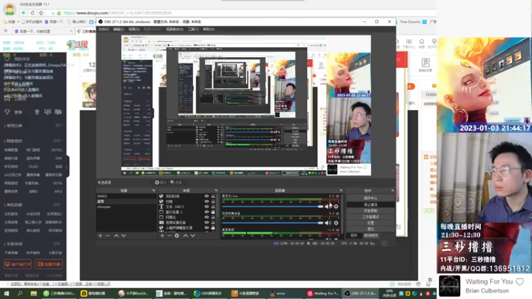Image resolution: width=532 pixels, height=299 pixels.
Task: Reload the page in 360 browser
Action: click(x=32, y=13)
